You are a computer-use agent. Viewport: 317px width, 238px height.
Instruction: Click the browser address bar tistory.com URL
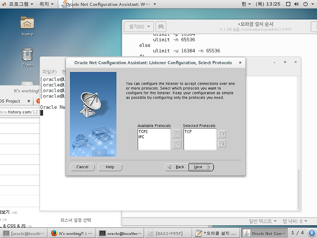tap(20, 112)
